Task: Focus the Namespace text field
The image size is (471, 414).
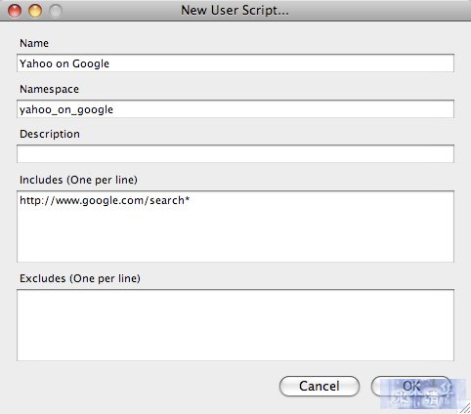Action: (235, 109)
